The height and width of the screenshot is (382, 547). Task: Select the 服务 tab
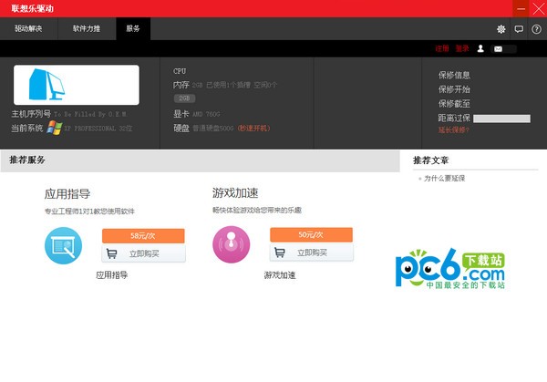133,28
